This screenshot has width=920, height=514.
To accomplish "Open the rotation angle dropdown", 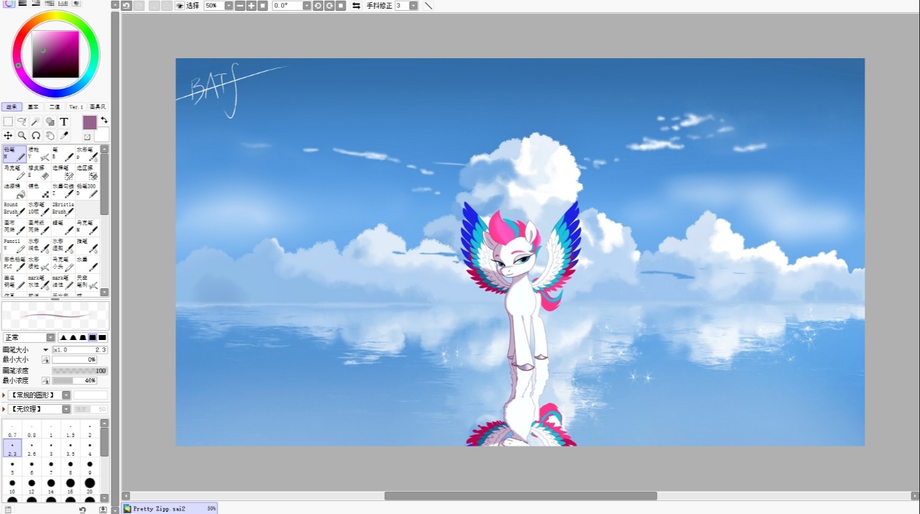I will tap(307, 6).
